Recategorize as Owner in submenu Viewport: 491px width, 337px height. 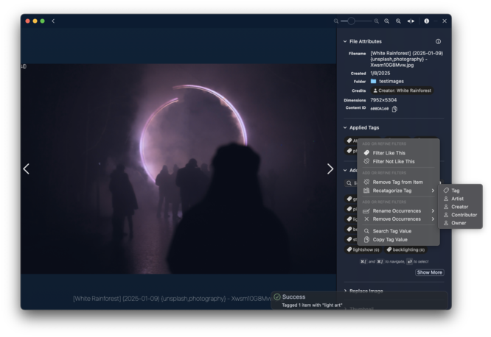tap(460, 223)
